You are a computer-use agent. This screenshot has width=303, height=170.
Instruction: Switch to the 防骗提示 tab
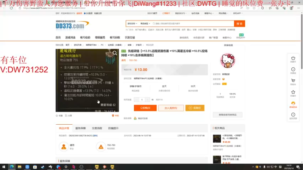click(x=113, y=128)
